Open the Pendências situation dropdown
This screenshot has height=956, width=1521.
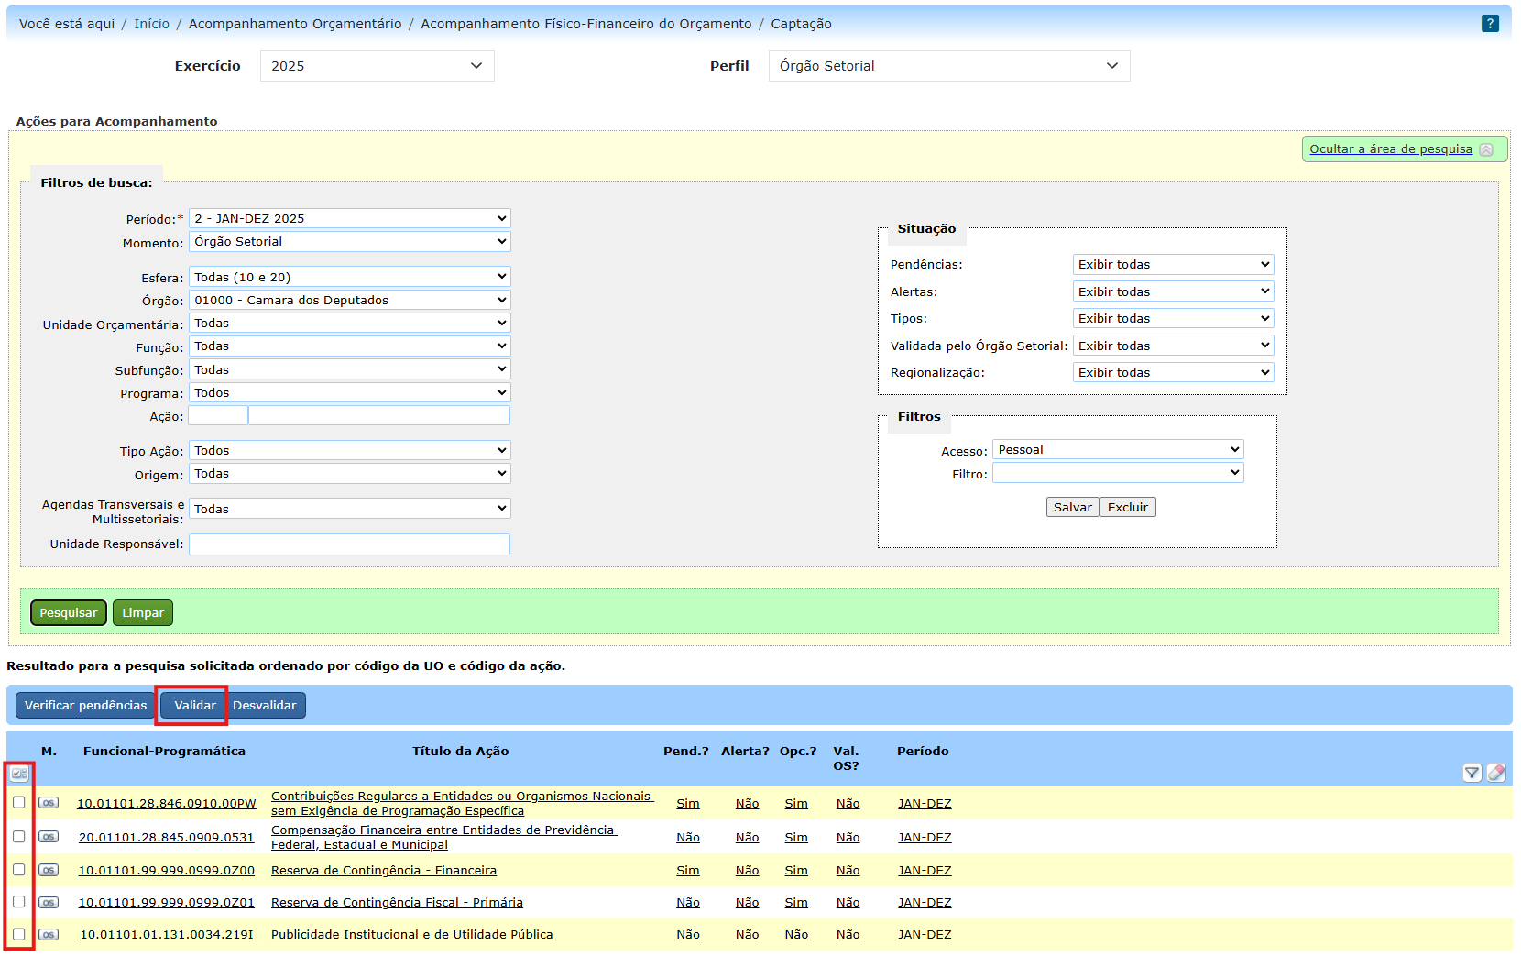(x=1173, y=264)
